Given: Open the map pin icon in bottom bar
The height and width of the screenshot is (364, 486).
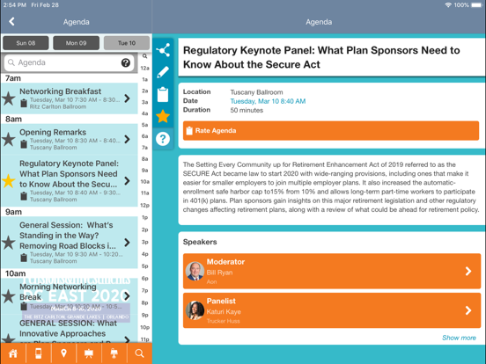Looking at the screenshot, I should (x=64, y=353).
